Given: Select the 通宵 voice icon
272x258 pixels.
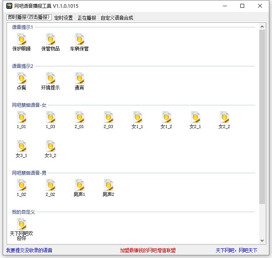Looking at the screenshot, I should (x=80, y=79).
